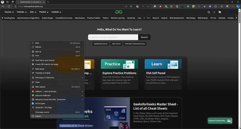Open the Python topic link

(105, 18)
